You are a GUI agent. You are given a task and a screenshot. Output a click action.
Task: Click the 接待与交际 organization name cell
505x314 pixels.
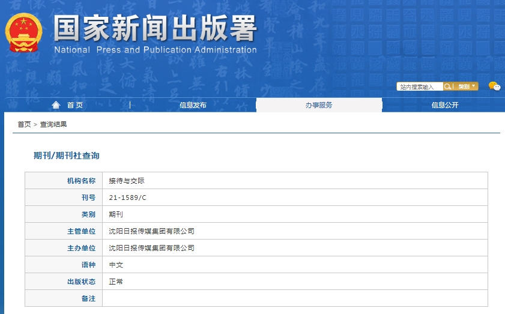click(x=126, y=181)
